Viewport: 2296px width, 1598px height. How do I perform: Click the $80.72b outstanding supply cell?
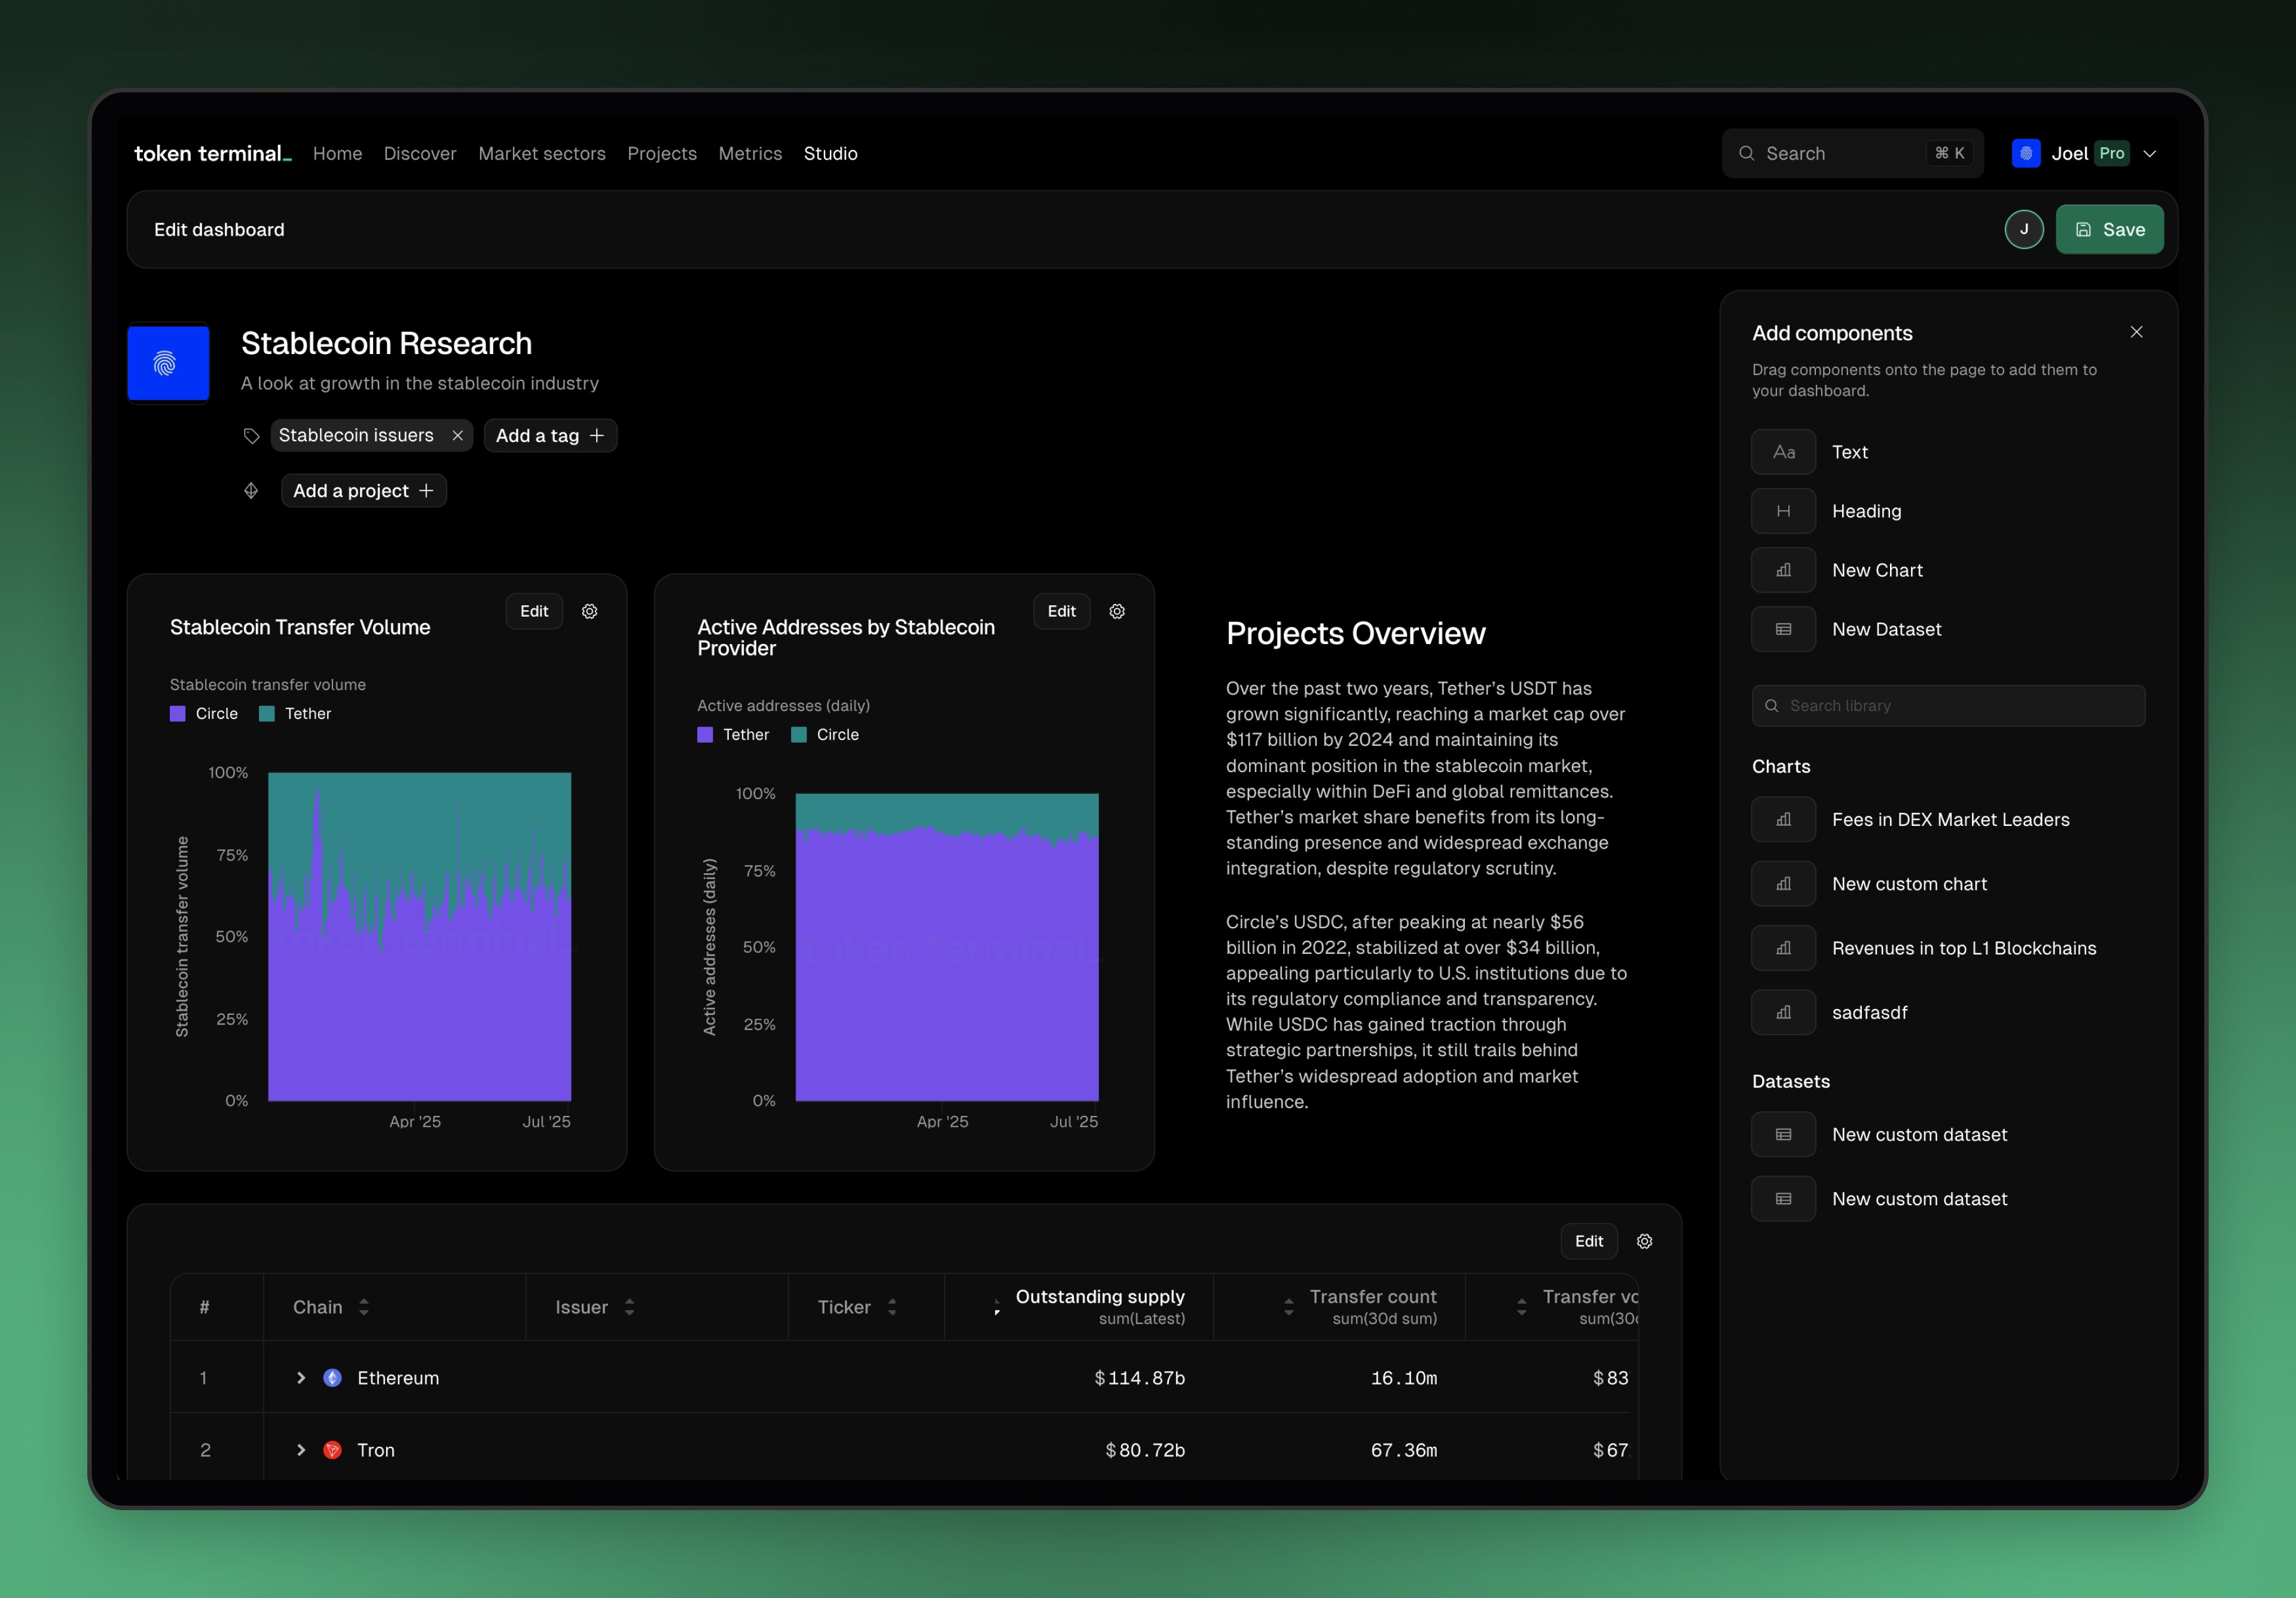point(1144,1450)
